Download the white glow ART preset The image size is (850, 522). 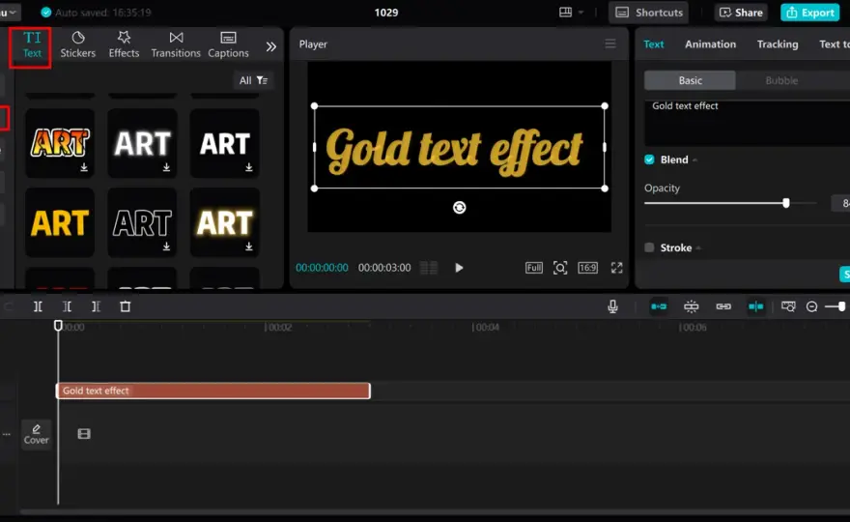point(166,167)
